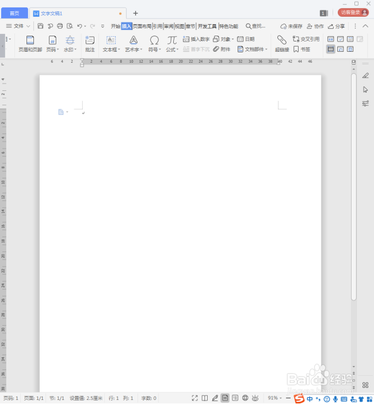The width and height of the screenshot is (374, 404).
Task: Click the highlighted form field shading icon
Action: [331, 49]
